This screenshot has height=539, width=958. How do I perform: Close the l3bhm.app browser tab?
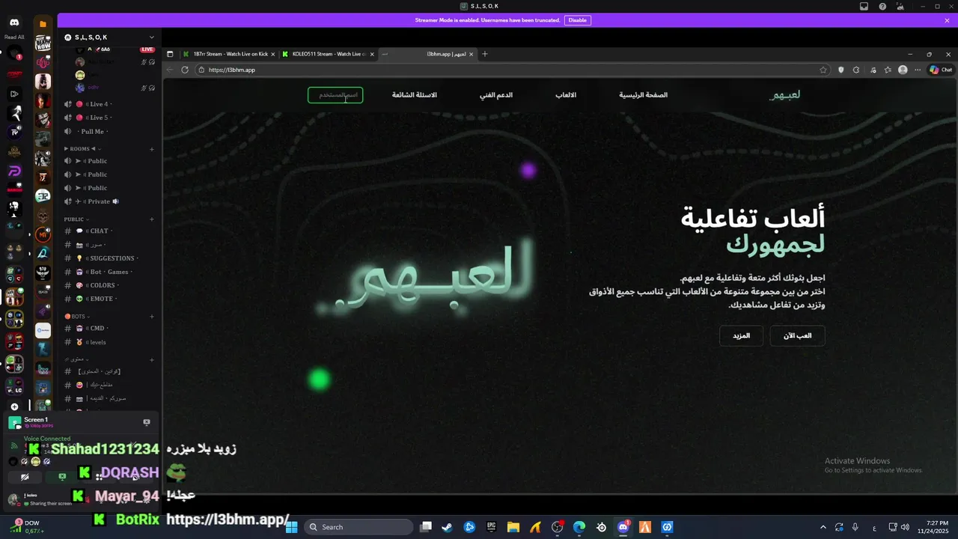pyautogui.click(x=471, y=54)
